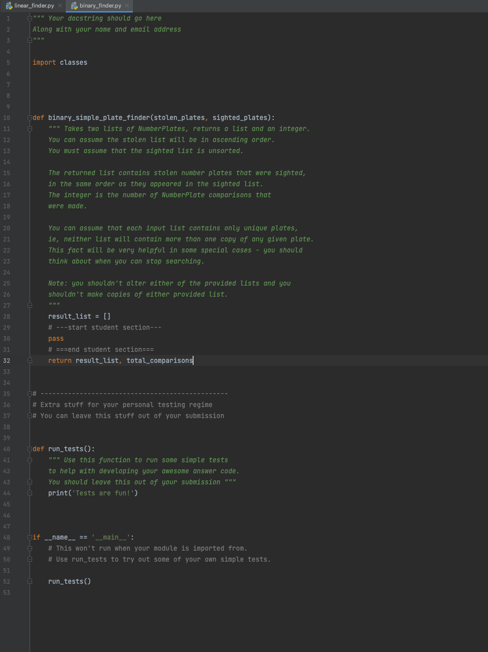Click the Python file icon on linear_finder.py tab
The height and width of the screenshot is (652, 488).
point(9,6)
